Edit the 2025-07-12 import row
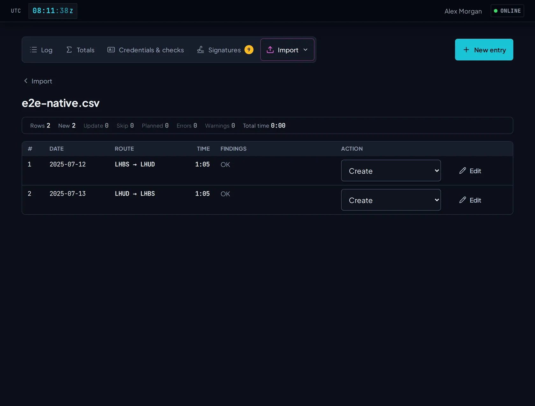 click(x=470, y=171)
